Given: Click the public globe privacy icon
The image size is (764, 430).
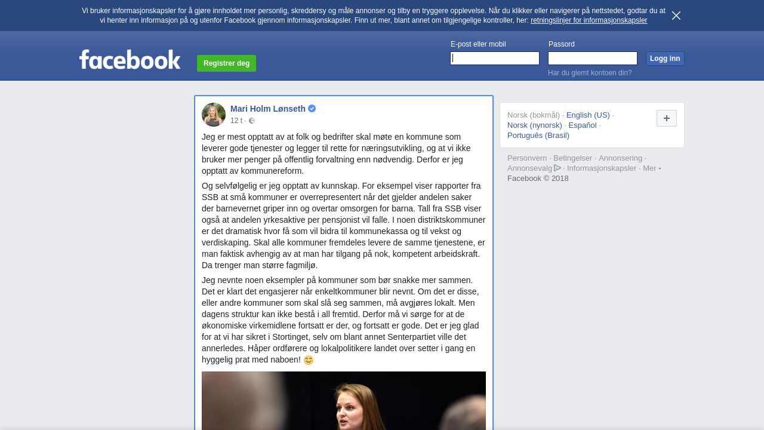Looking at the screenshot, I should point(252,121).
